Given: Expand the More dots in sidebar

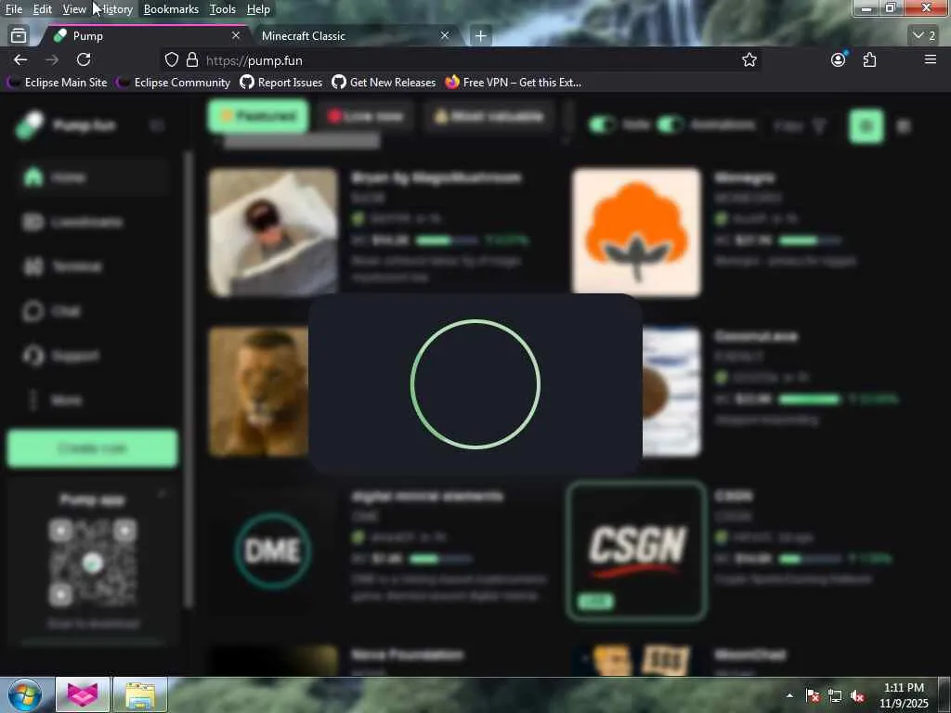Looking at the screenshot, I should [33, 400].
